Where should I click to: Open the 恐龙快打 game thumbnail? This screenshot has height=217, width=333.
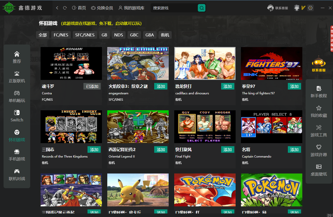[205, 63]
